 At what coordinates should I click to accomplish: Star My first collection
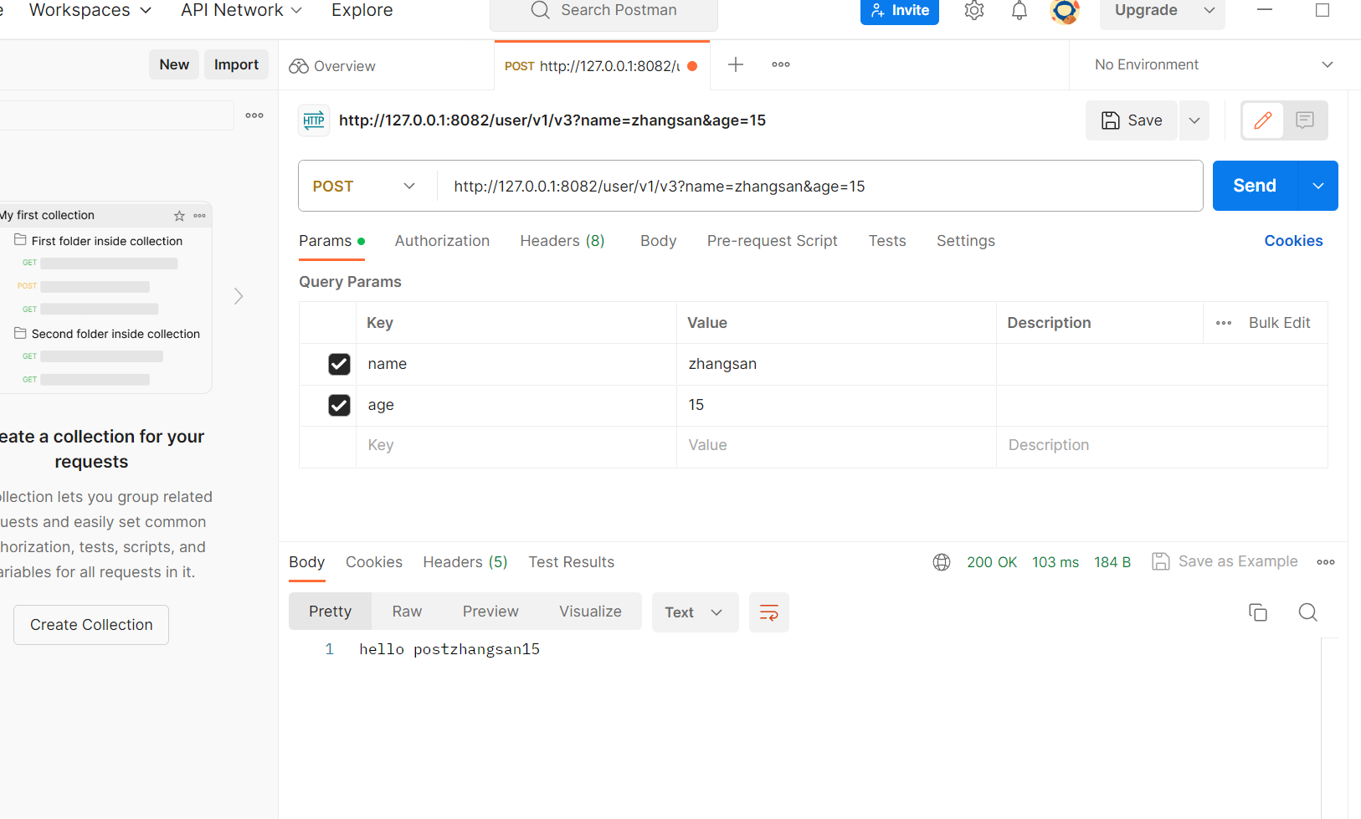tap(179, 216)
